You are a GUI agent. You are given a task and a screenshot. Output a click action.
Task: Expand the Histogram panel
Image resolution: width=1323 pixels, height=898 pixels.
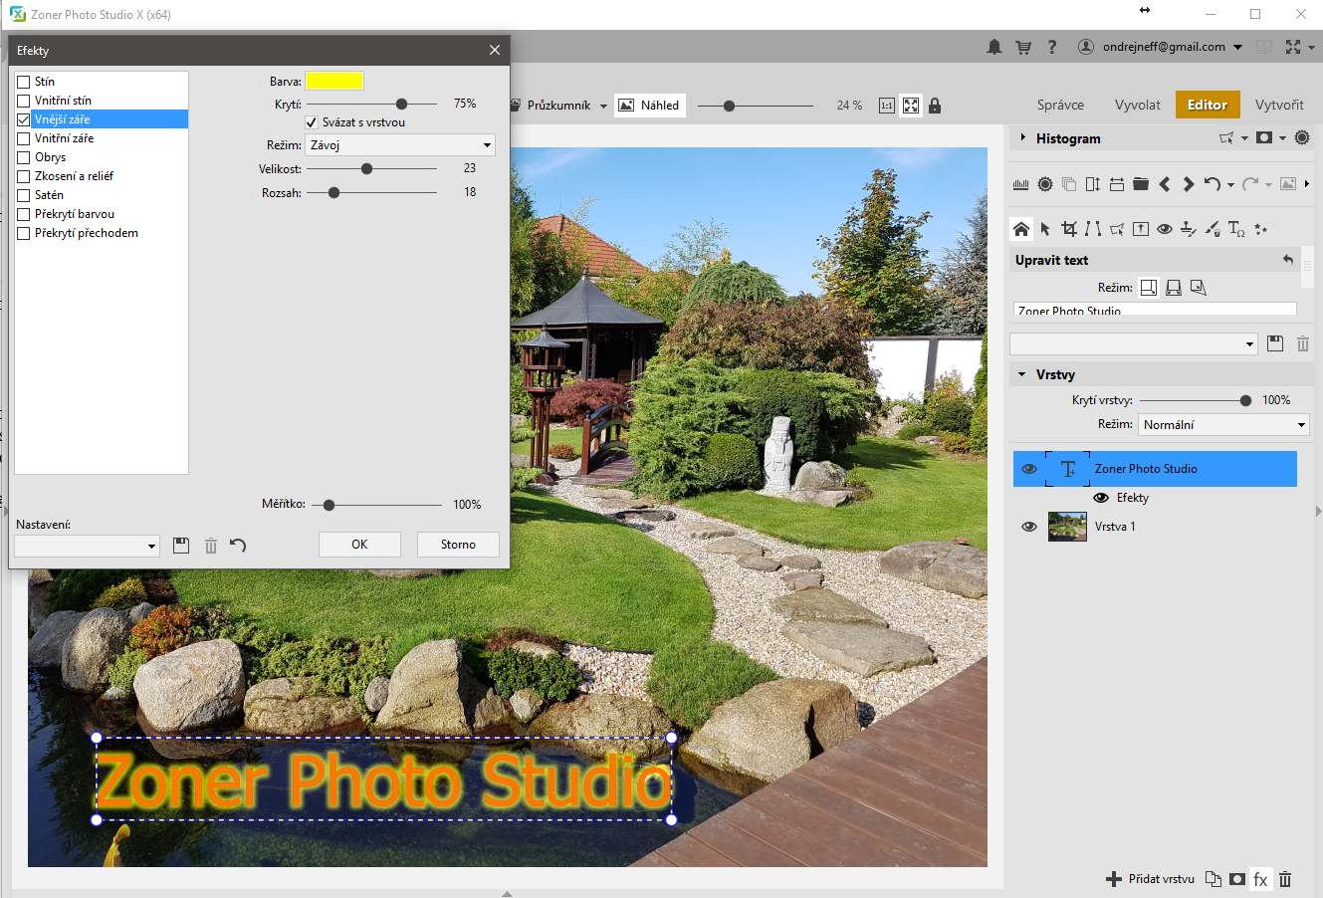coord(1022,138)
